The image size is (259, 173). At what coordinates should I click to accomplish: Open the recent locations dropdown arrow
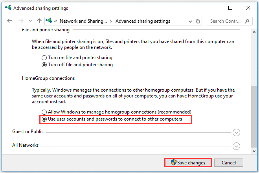(x=30, y=21)
